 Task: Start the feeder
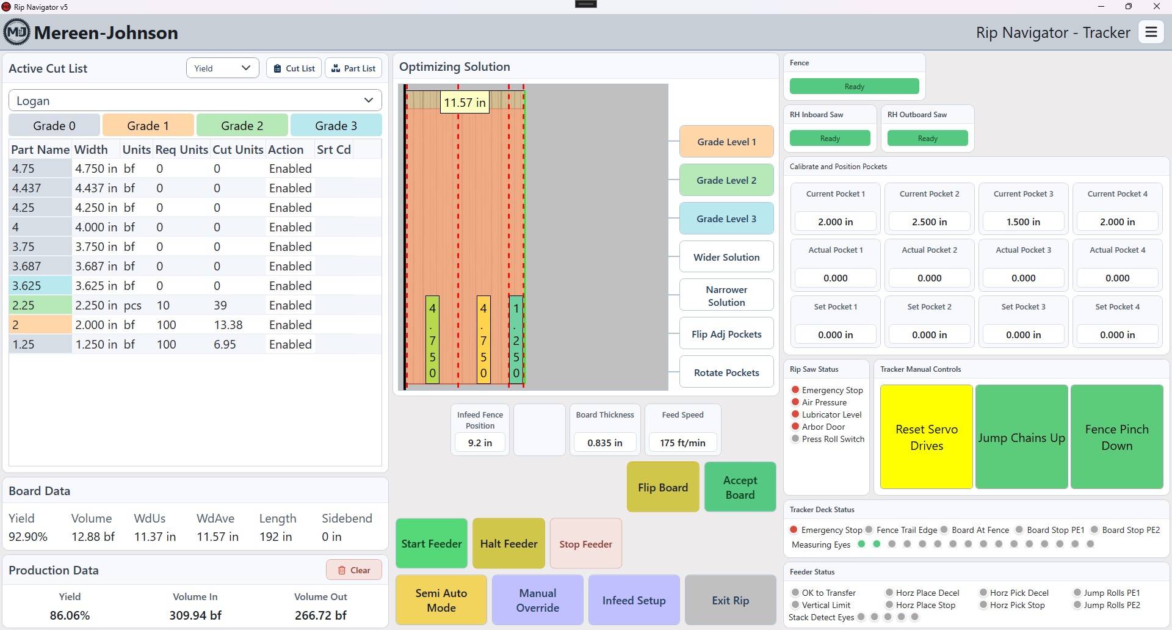(x=432, y=543)
